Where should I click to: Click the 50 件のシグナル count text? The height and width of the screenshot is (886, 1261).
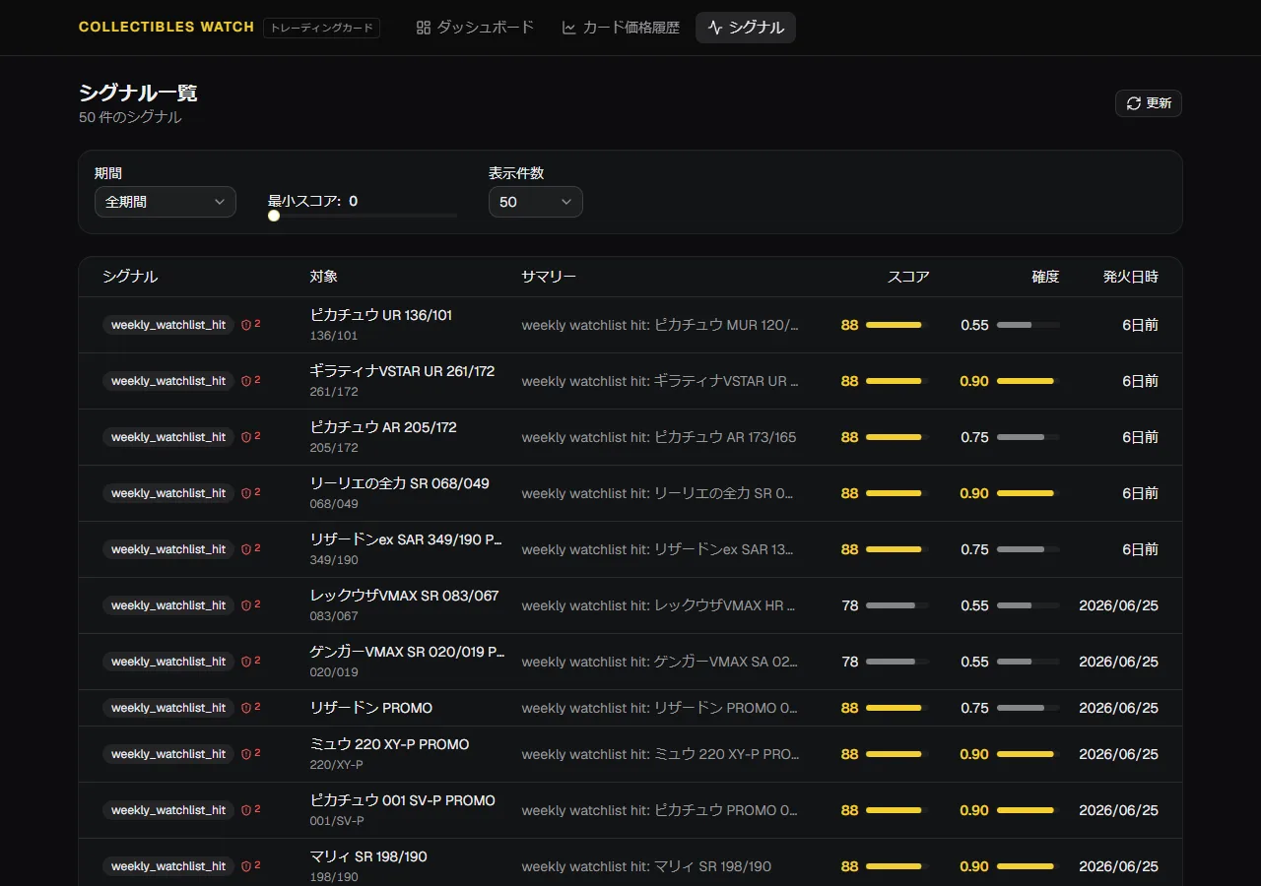coord(130,117)
